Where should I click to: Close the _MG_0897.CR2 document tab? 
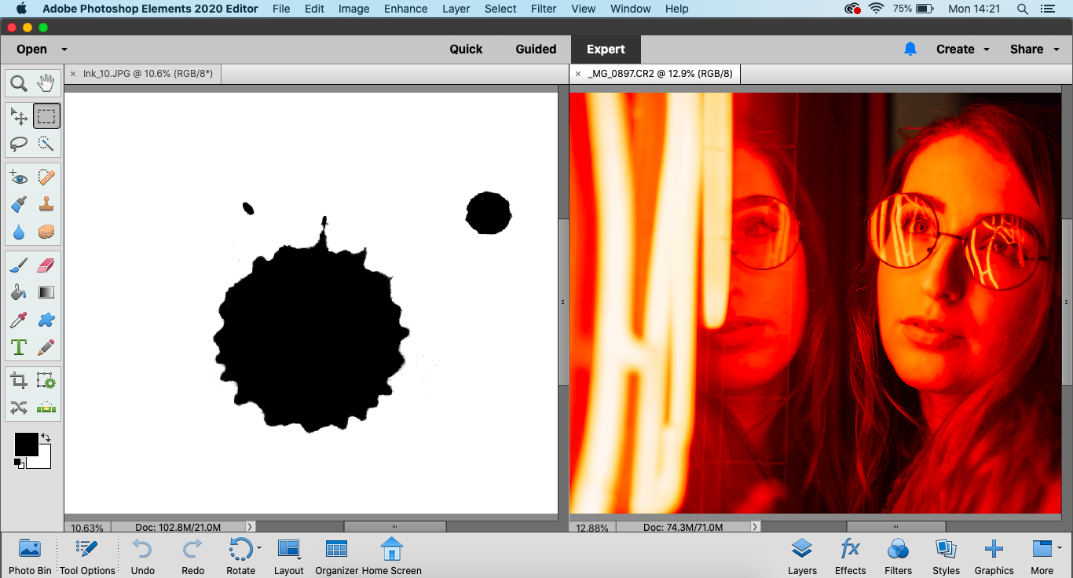pos(578,74)
